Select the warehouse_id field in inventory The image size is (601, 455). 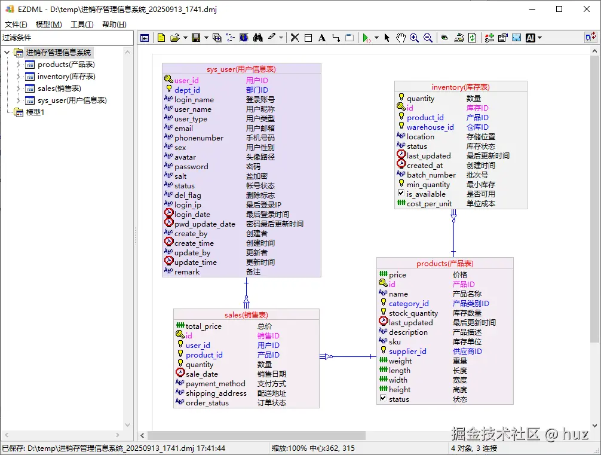461,127
